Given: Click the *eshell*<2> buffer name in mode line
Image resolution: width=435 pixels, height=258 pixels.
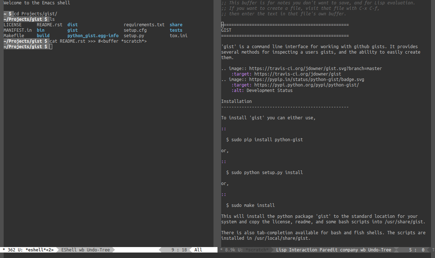Looking at the screenshot, I should [40, 250].
